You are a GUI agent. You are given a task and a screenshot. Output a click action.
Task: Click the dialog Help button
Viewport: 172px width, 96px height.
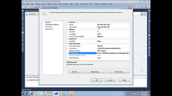click(124, 80)
